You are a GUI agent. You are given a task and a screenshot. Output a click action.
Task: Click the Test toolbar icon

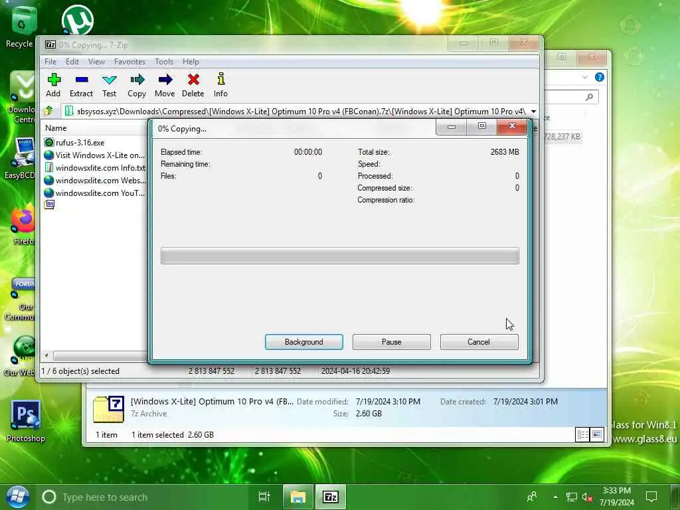pos(110,85)
